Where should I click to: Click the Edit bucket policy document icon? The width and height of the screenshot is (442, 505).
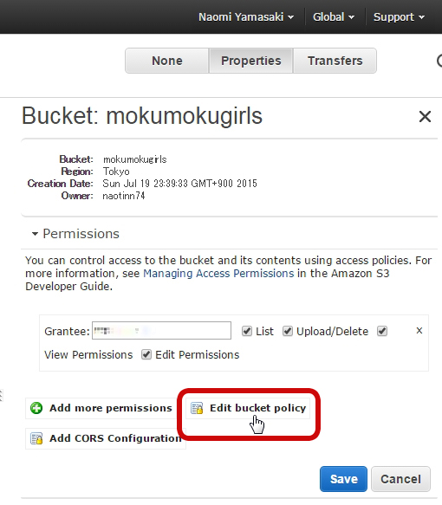click(197, 408)
